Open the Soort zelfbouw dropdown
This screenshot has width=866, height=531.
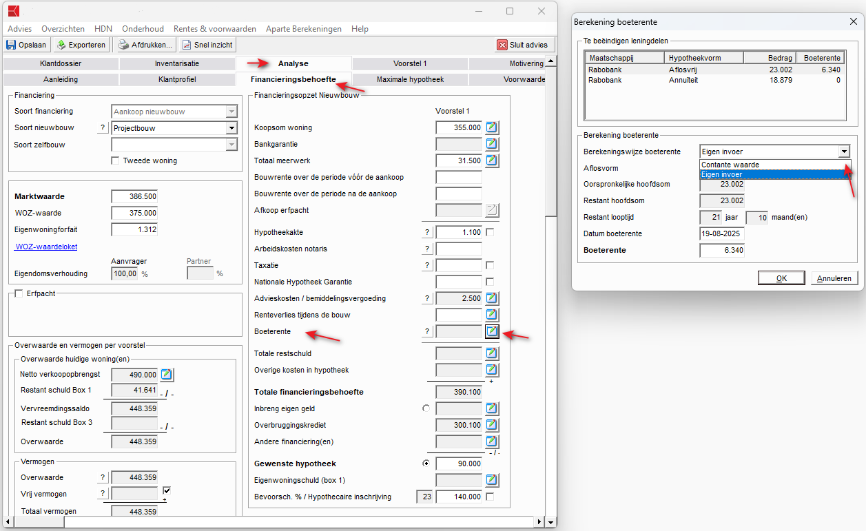(231, 145)
